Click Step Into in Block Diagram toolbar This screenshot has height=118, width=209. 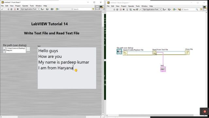134,10
